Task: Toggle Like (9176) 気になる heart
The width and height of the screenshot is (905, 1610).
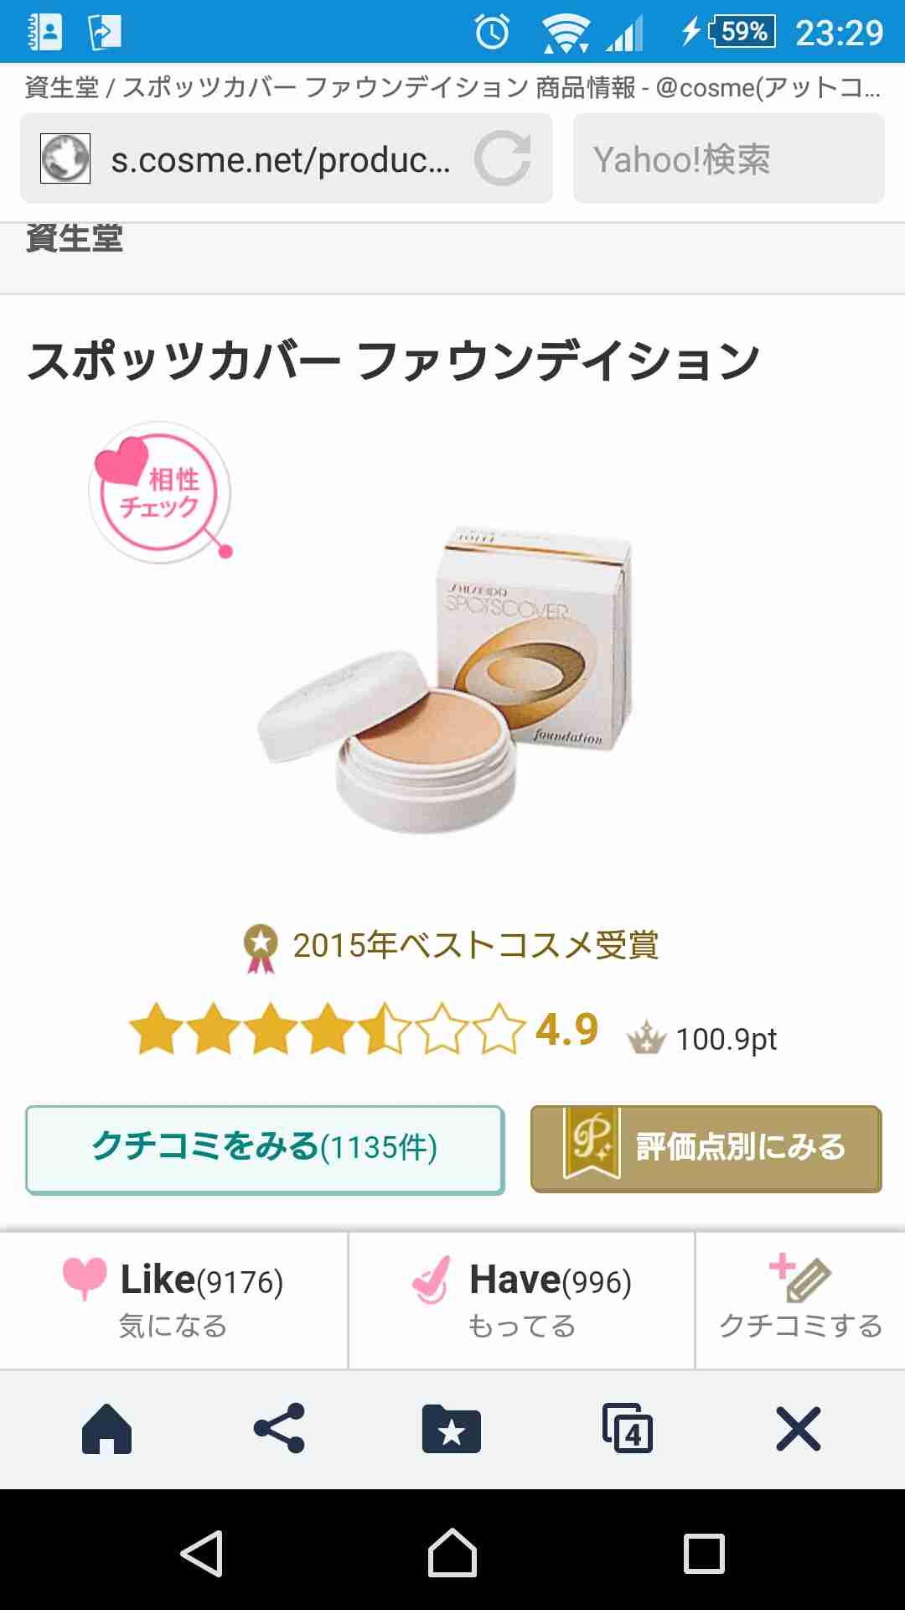Action: (173, 1301)
